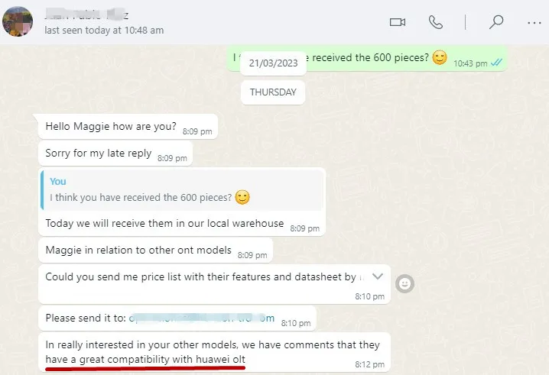Open search in conversation magnifier icon
This screenshot has width=549, height=375.
pyautogui.click(x=496, y=22)
